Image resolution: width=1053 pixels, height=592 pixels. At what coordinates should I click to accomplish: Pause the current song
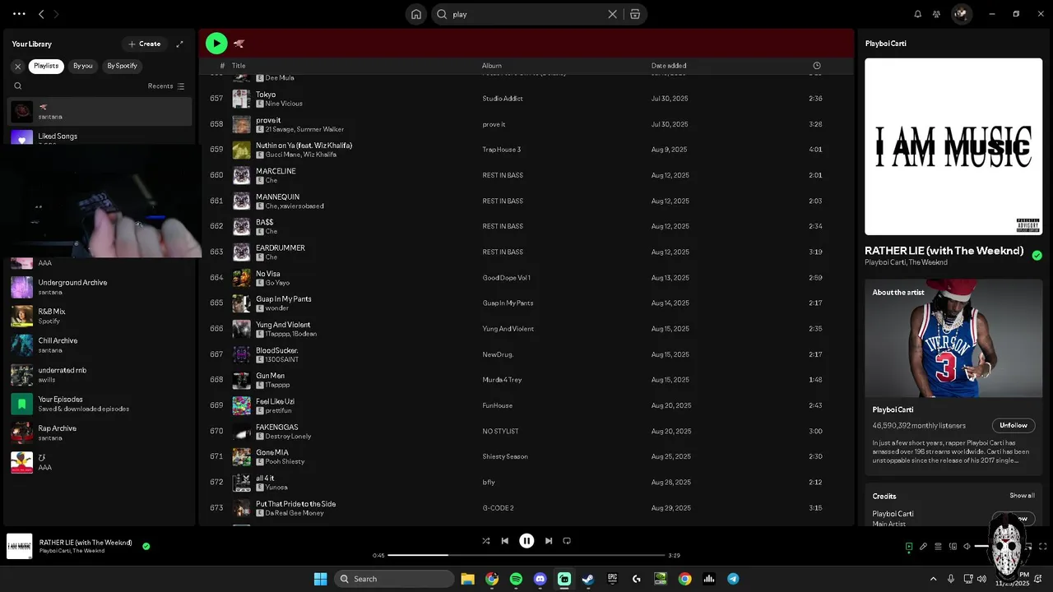526,541
